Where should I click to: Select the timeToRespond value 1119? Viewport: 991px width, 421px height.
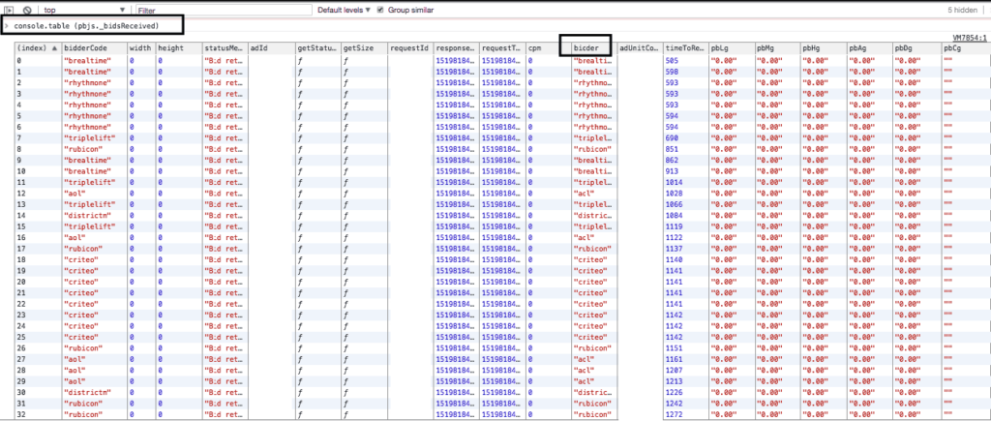pyautogui.click(x=674, y=226)
